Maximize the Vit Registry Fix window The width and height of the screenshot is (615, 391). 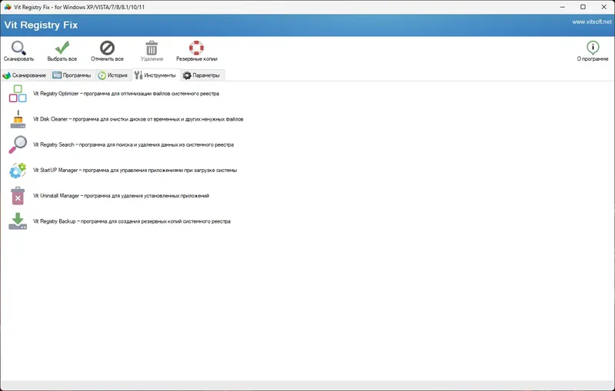583,7
